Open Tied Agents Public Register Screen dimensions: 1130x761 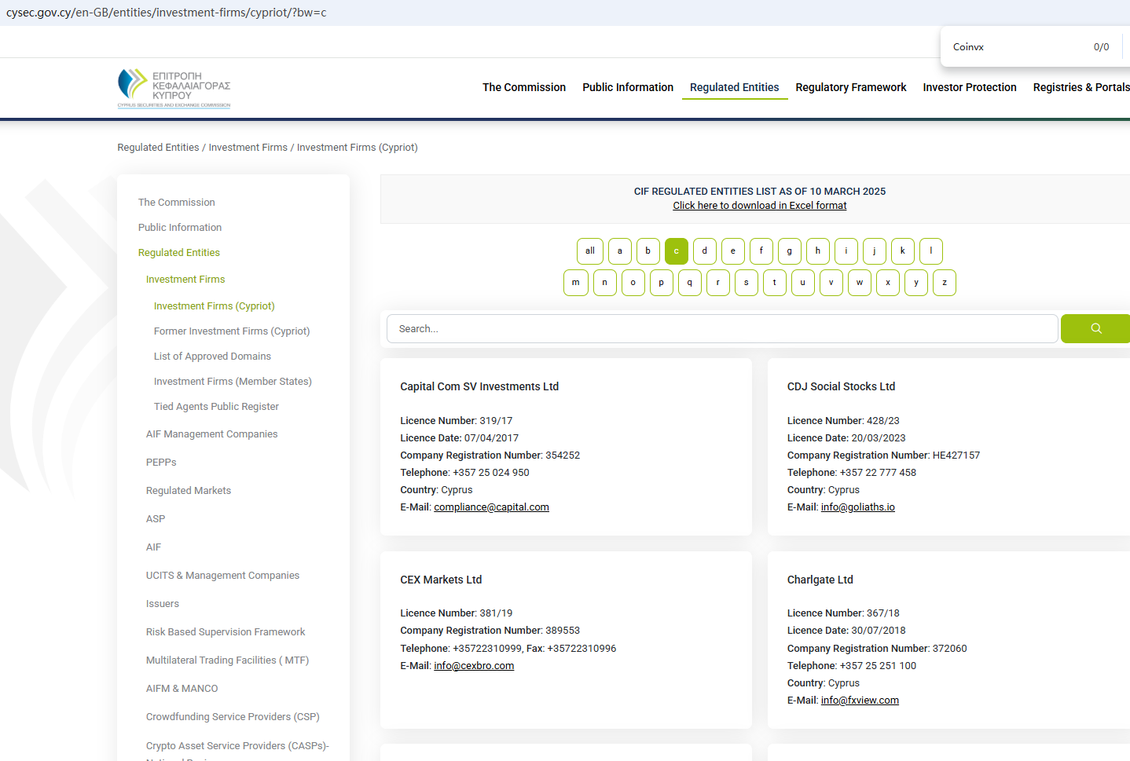pos(216,407)
